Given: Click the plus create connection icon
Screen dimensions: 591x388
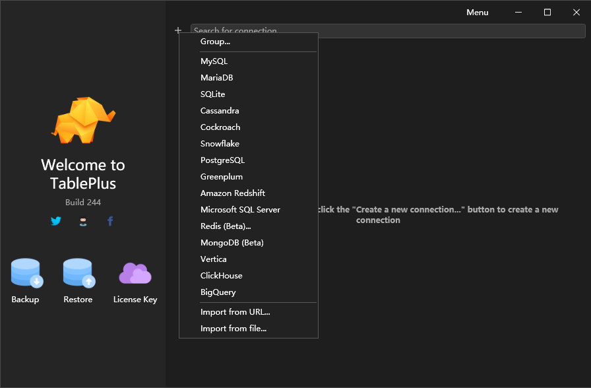Looking at the screenshot, I should pyautogui.click(x=178, y=30).
